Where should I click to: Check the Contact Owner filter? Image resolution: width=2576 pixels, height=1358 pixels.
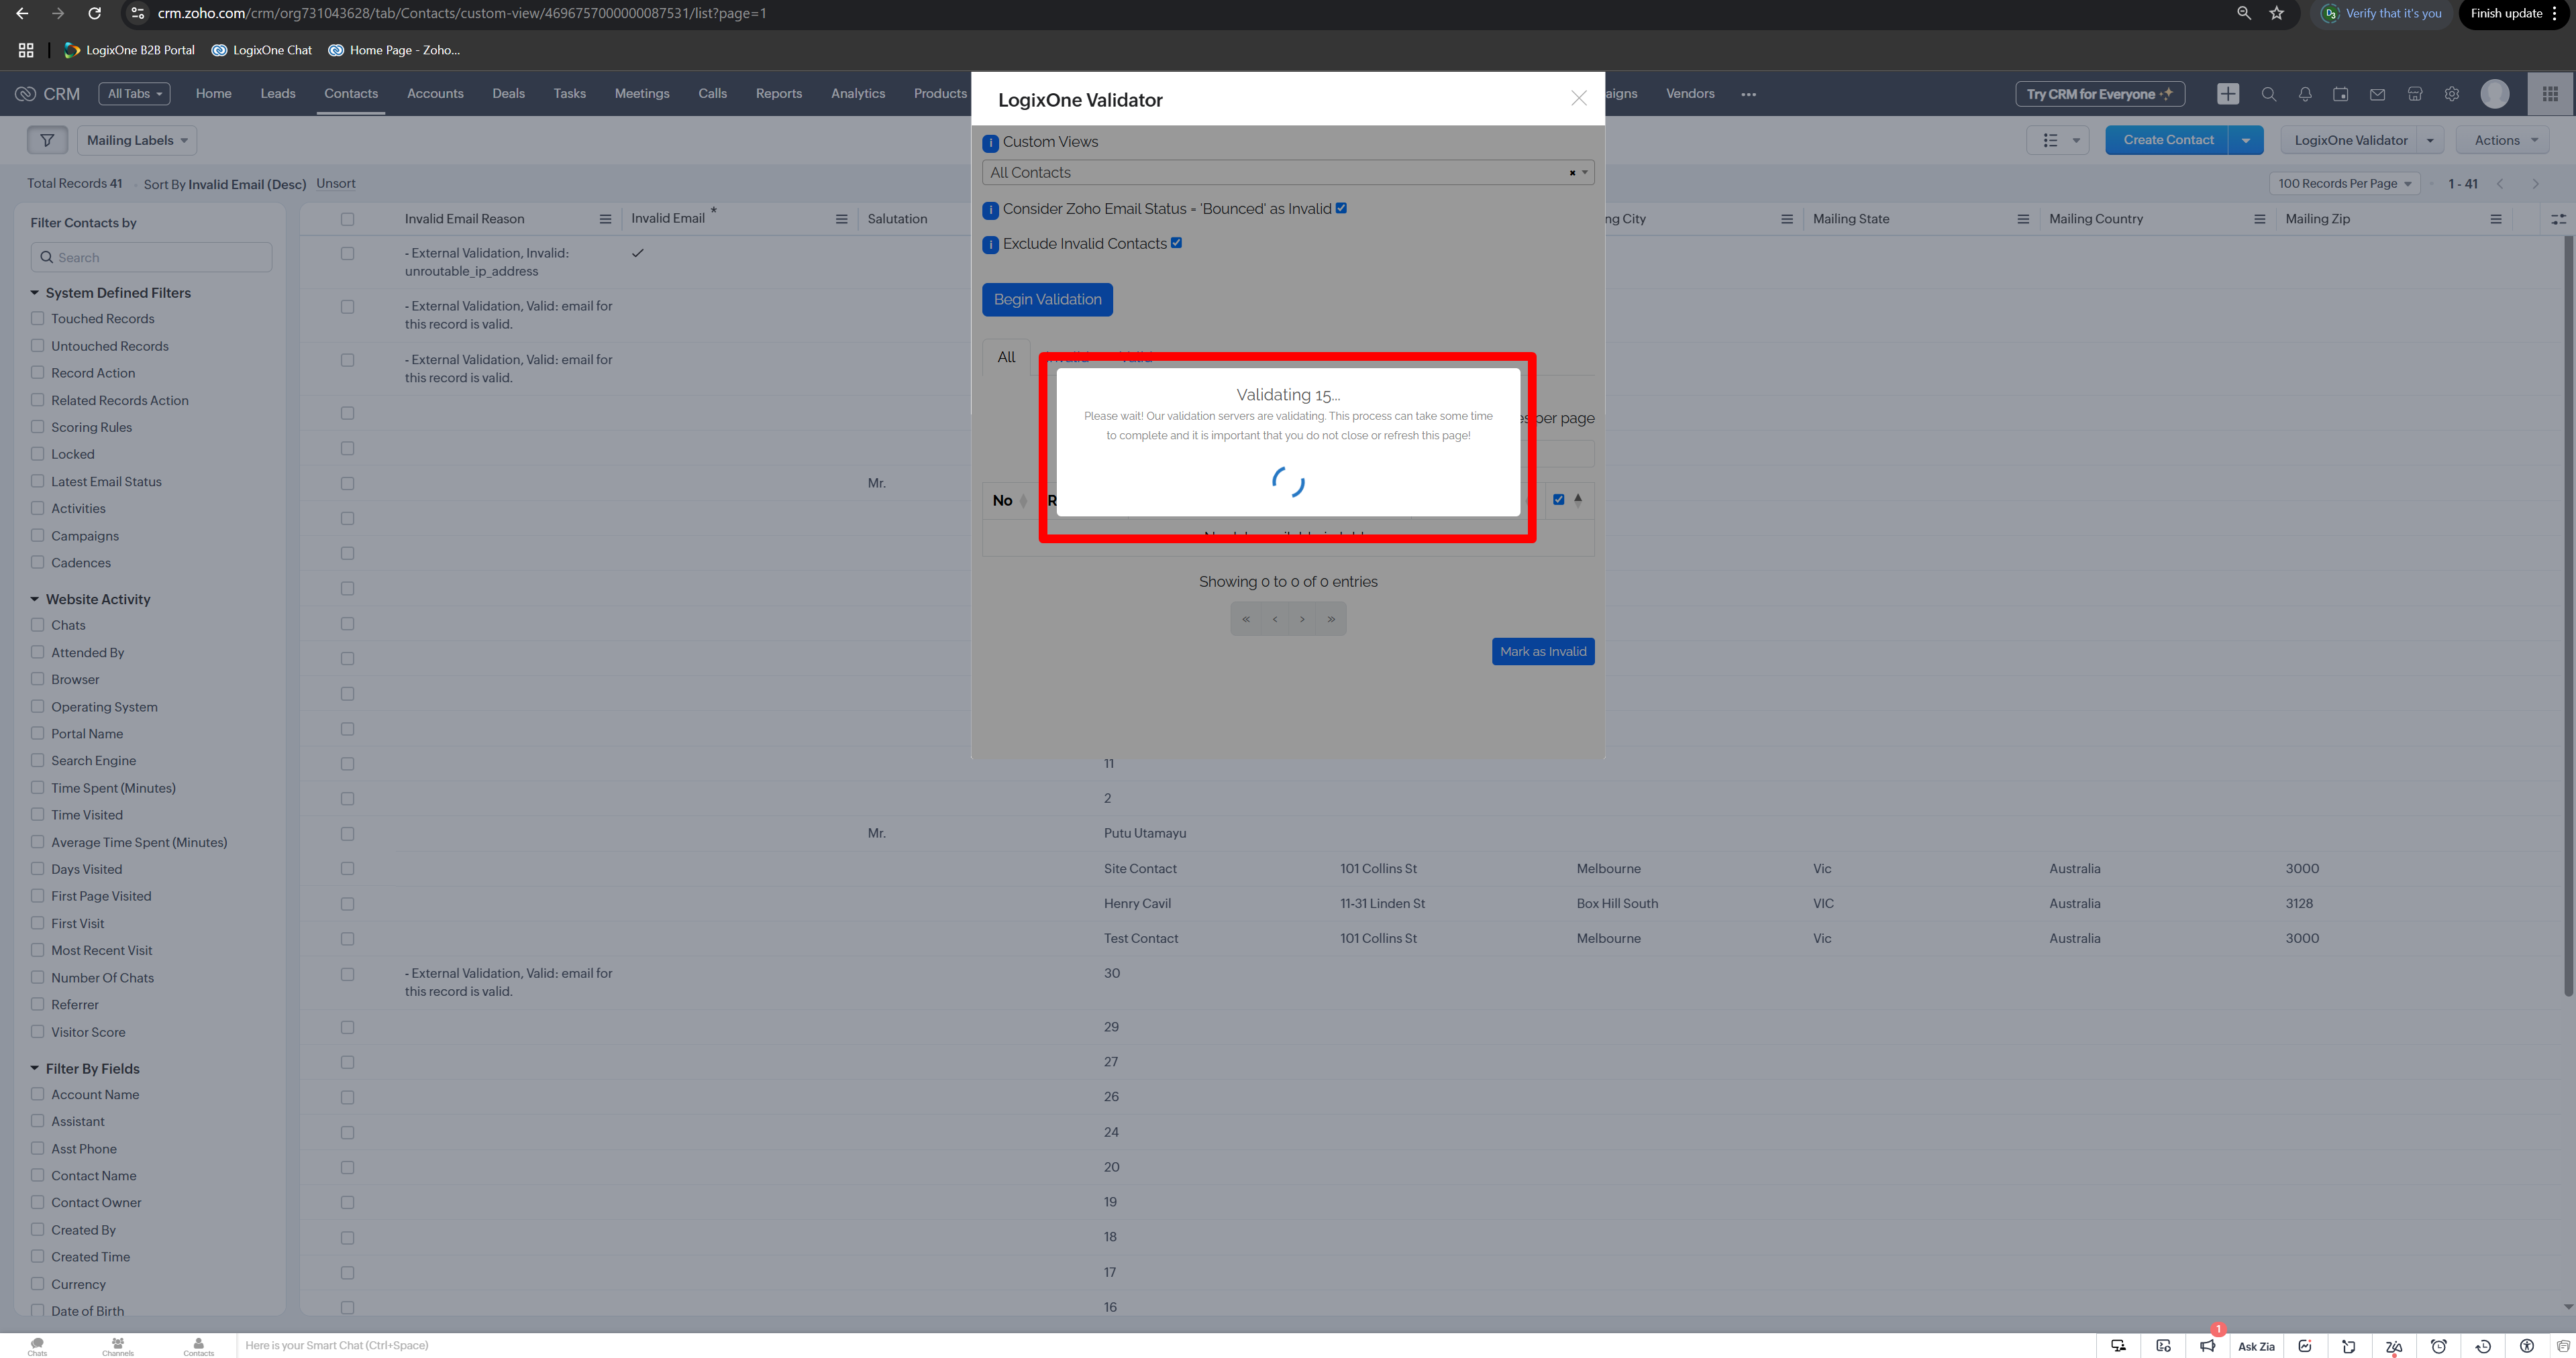click(37, 1202)
